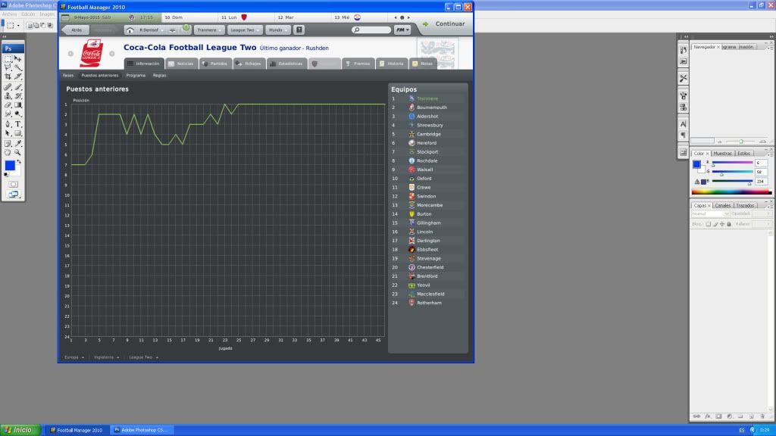Open the Photoshop Paragraph panel icon
The image size is (776, 436).
point(683,135)
